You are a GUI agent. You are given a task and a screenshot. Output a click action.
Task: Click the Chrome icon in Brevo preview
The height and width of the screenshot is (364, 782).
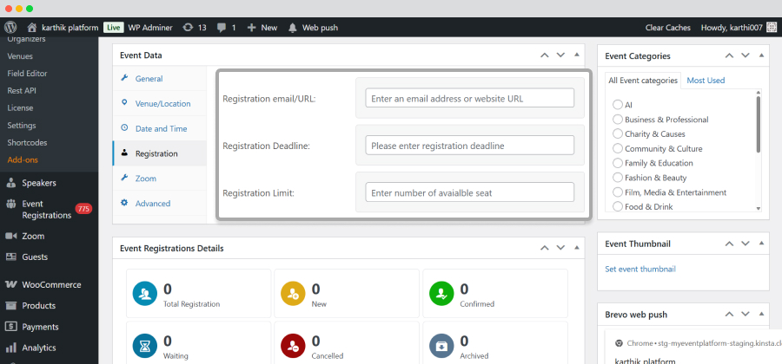tap(619, 342)
